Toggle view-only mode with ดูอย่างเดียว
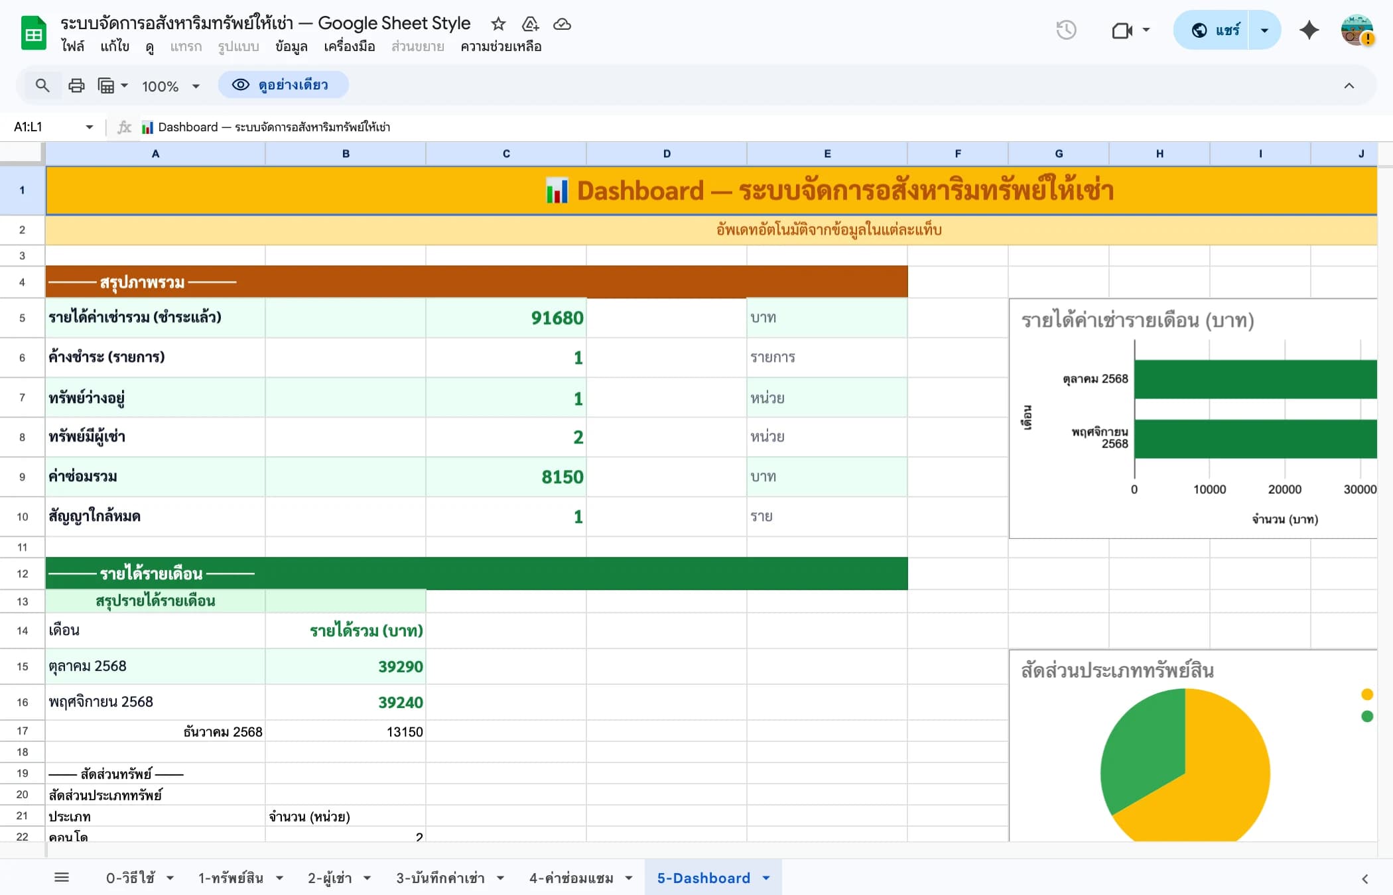Image resolution: width=1393 pixels, height=895 pixels. coord(283,85)
